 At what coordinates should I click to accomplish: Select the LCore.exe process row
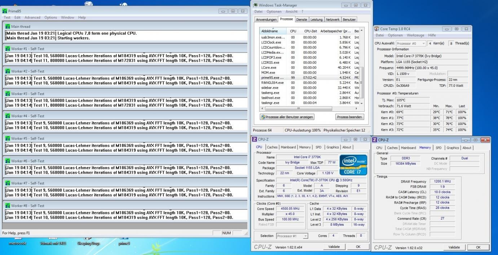pyautogui.click(x=309, y=67)
